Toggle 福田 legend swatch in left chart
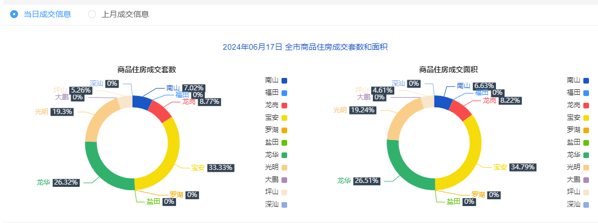The width and height of the screenshot is (598, 223). point(284,93)
